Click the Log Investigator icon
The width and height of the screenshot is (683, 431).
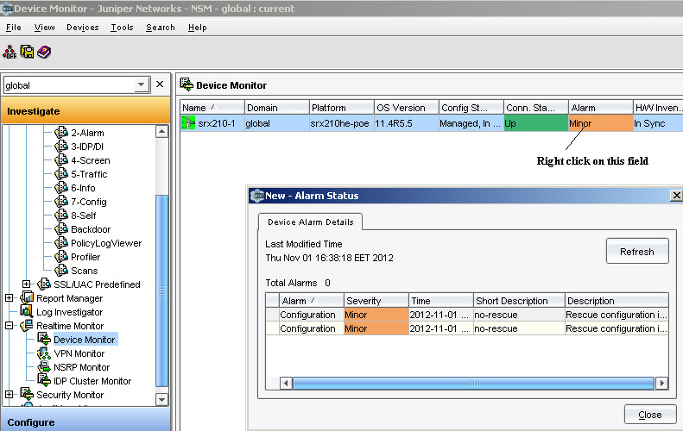point(27,311)
